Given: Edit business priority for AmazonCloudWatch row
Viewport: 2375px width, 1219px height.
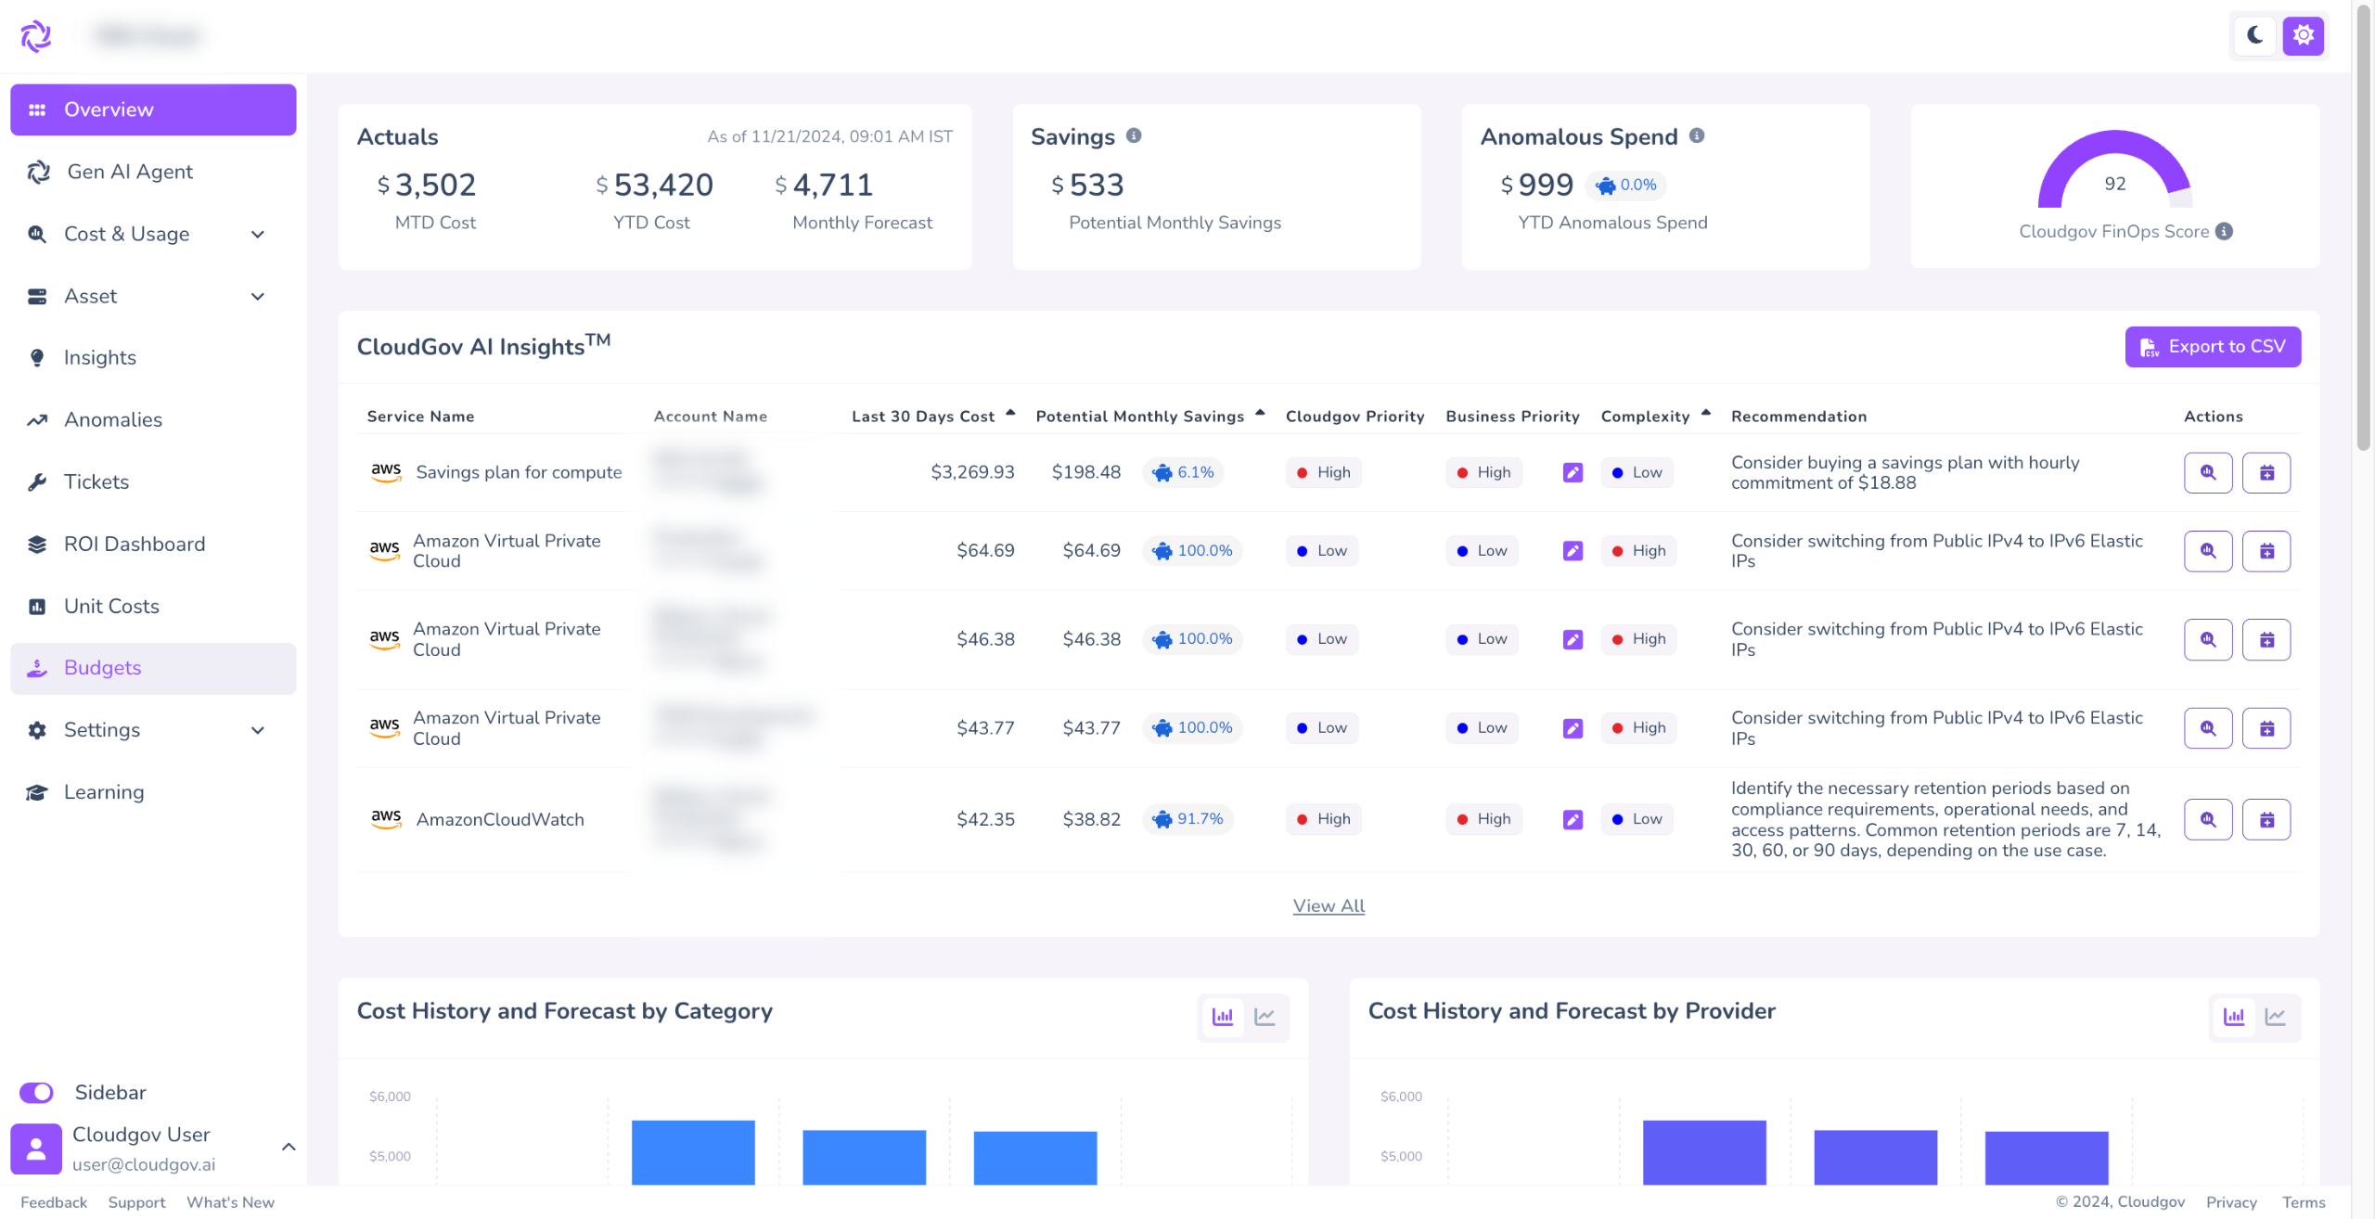Looking at the screenshot, I should (x=1573, y=820).
